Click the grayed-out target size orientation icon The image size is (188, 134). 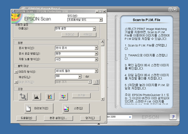pos(96,82)
